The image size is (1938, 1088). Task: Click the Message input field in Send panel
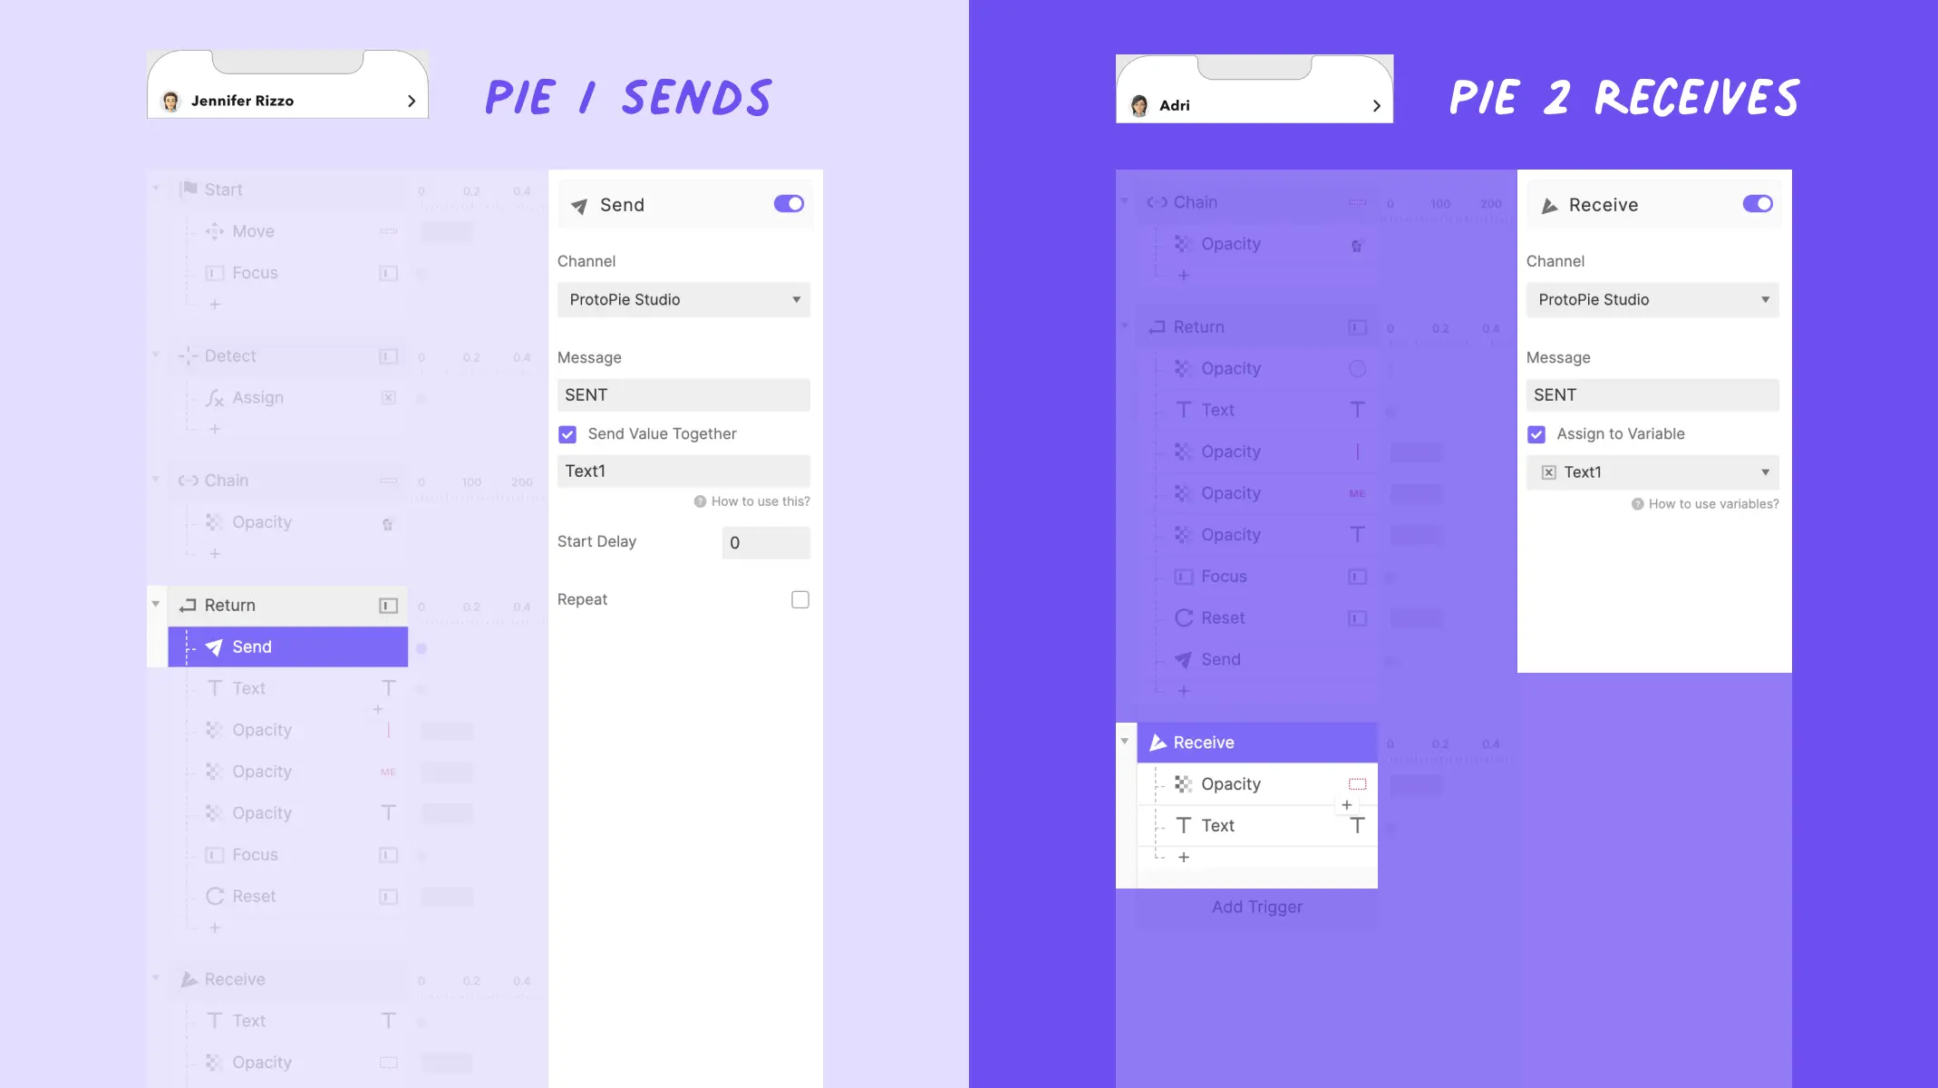[683, 394]
